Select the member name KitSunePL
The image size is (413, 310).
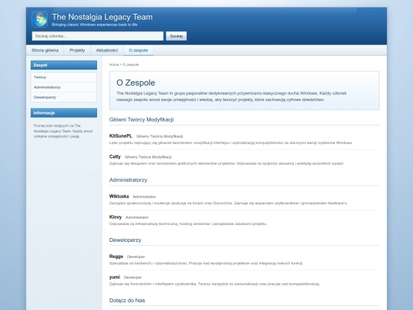pyautogui.click(x=121, y=136)
